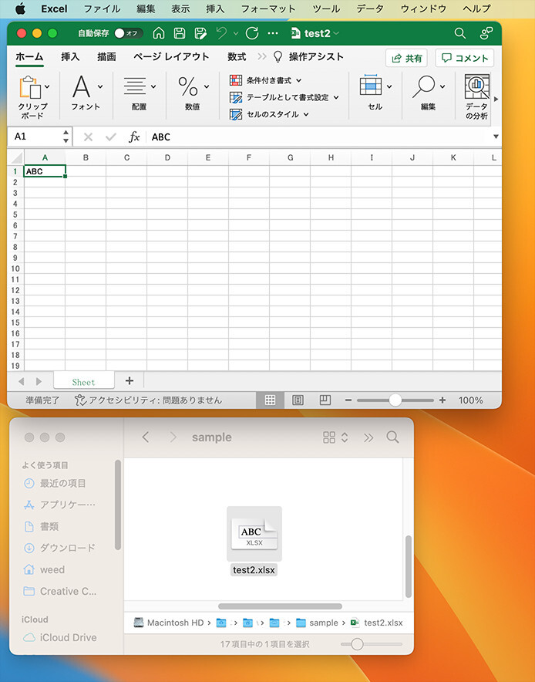Viewport: 535px width, 682px height.
Task: Click the share people icon in the title bar
Action: tap(486, 33)
